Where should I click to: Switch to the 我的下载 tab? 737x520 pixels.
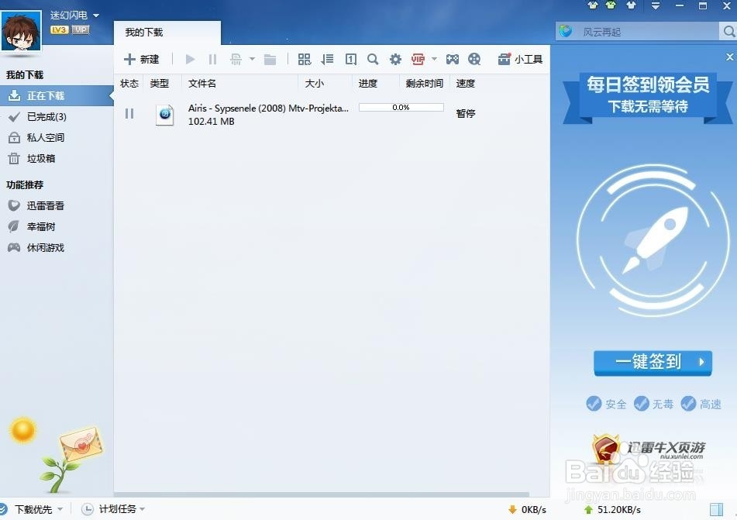pyautogui.click(x=144, y=32)
